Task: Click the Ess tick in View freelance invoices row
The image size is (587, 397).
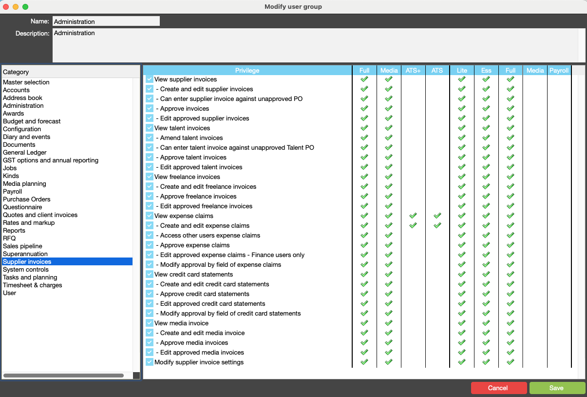Action: pos(486,177)
